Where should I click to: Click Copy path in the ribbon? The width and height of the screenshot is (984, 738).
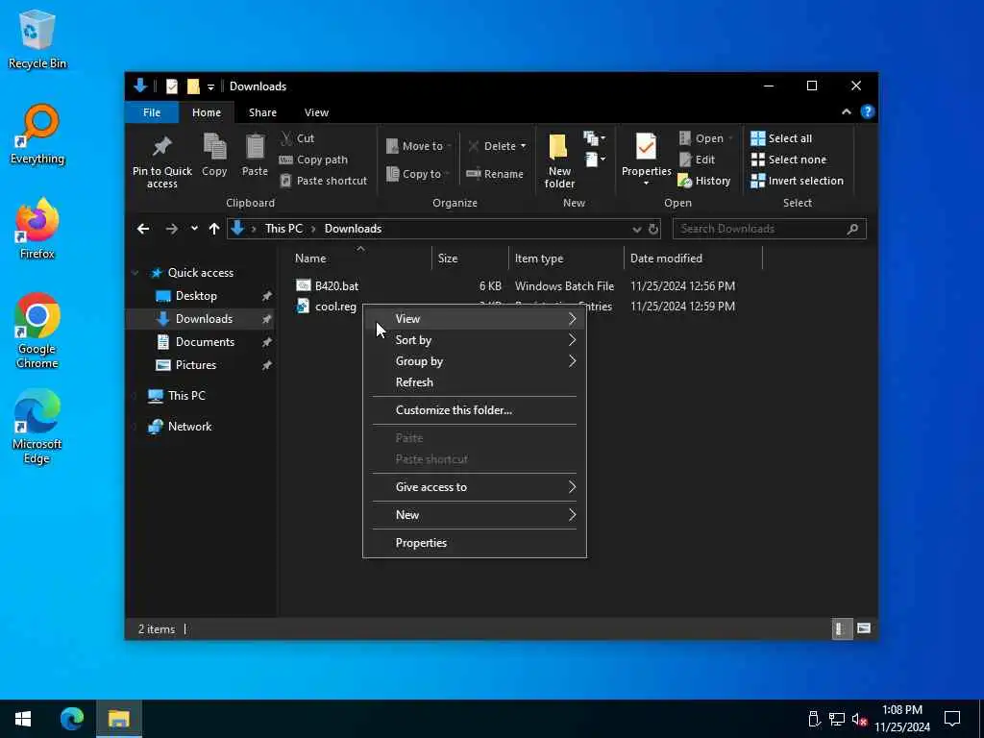[x=313, y=160]
